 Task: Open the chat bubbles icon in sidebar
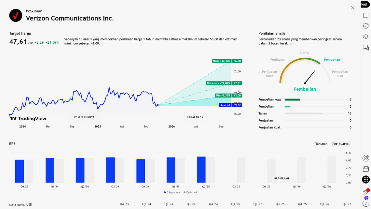(x=366, y=48)
